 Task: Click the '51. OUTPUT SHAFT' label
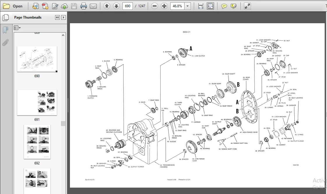[x=217, y=123]
